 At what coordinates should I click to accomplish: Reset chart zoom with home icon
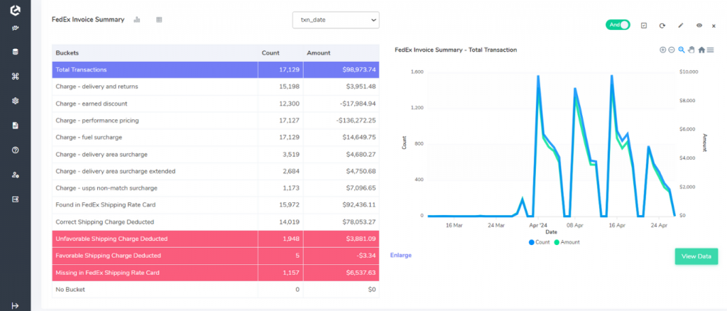(x=701, y=50)
